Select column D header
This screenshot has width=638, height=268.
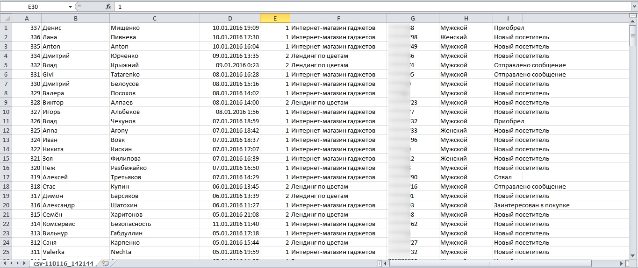coord(229,18)
